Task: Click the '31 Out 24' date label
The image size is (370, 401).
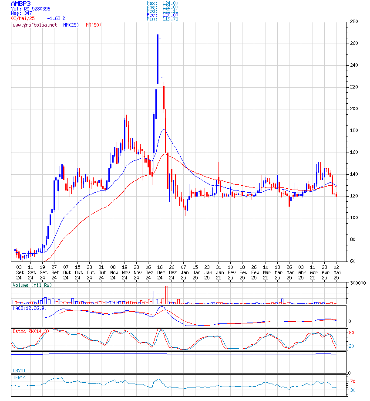Action: coord(101,272)
